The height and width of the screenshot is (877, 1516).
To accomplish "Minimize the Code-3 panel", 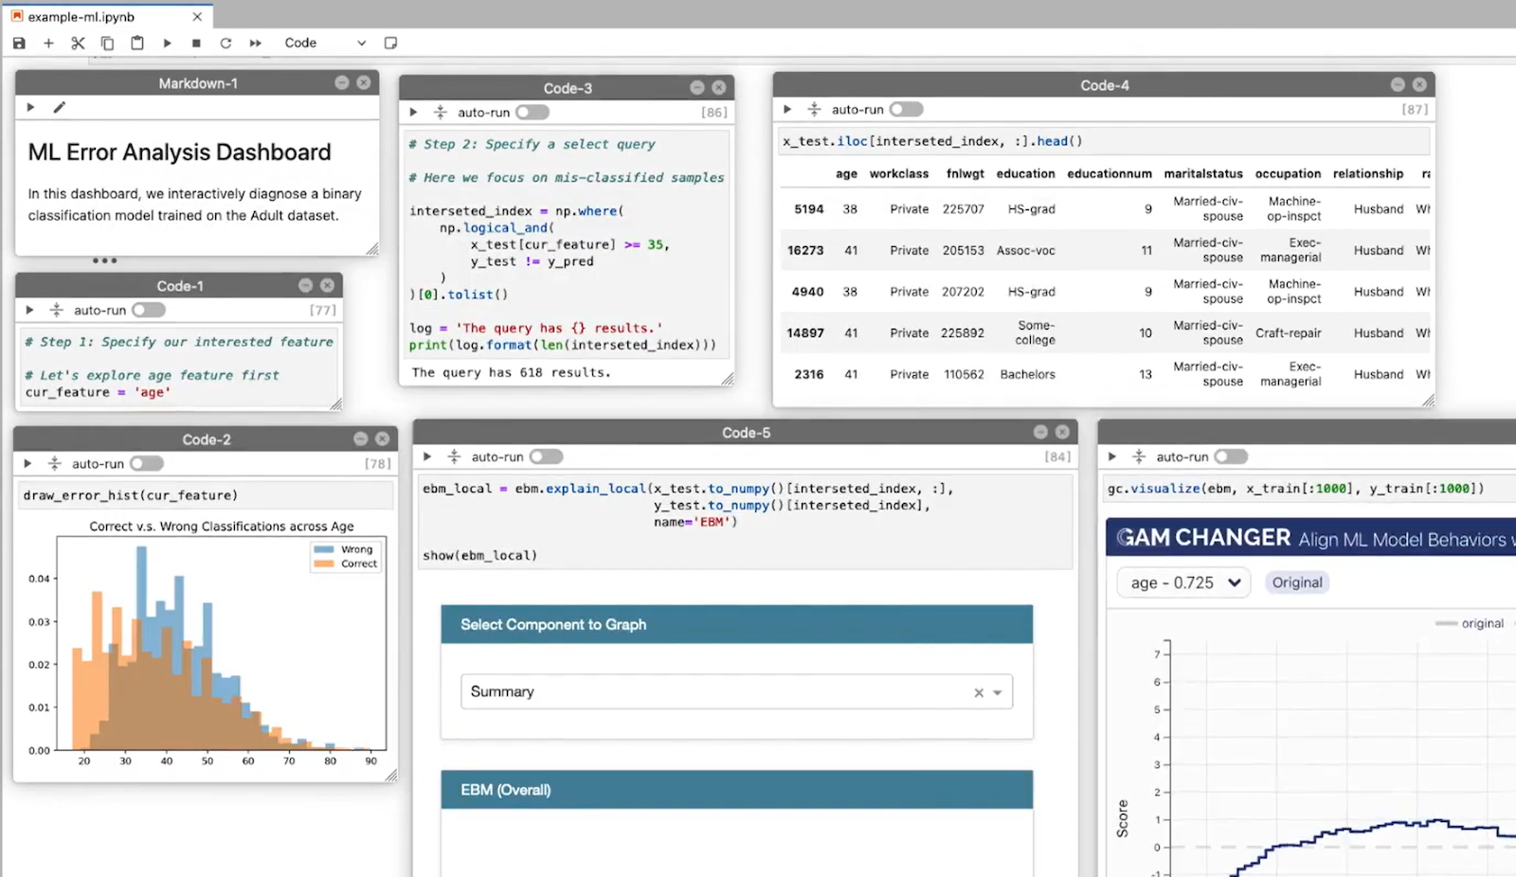I will (697, 87).
